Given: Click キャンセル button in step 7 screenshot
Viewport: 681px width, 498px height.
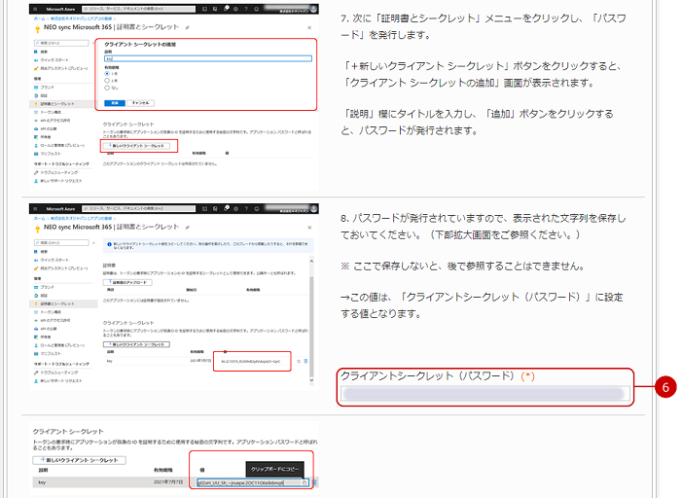Looking at the screenshot, I should tap(141, 103).
